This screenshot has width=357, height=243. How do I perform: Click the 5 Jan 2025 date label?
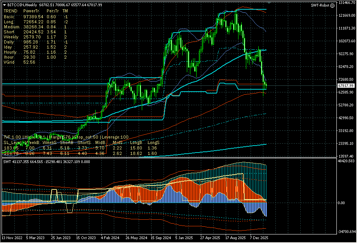[184, 238]
